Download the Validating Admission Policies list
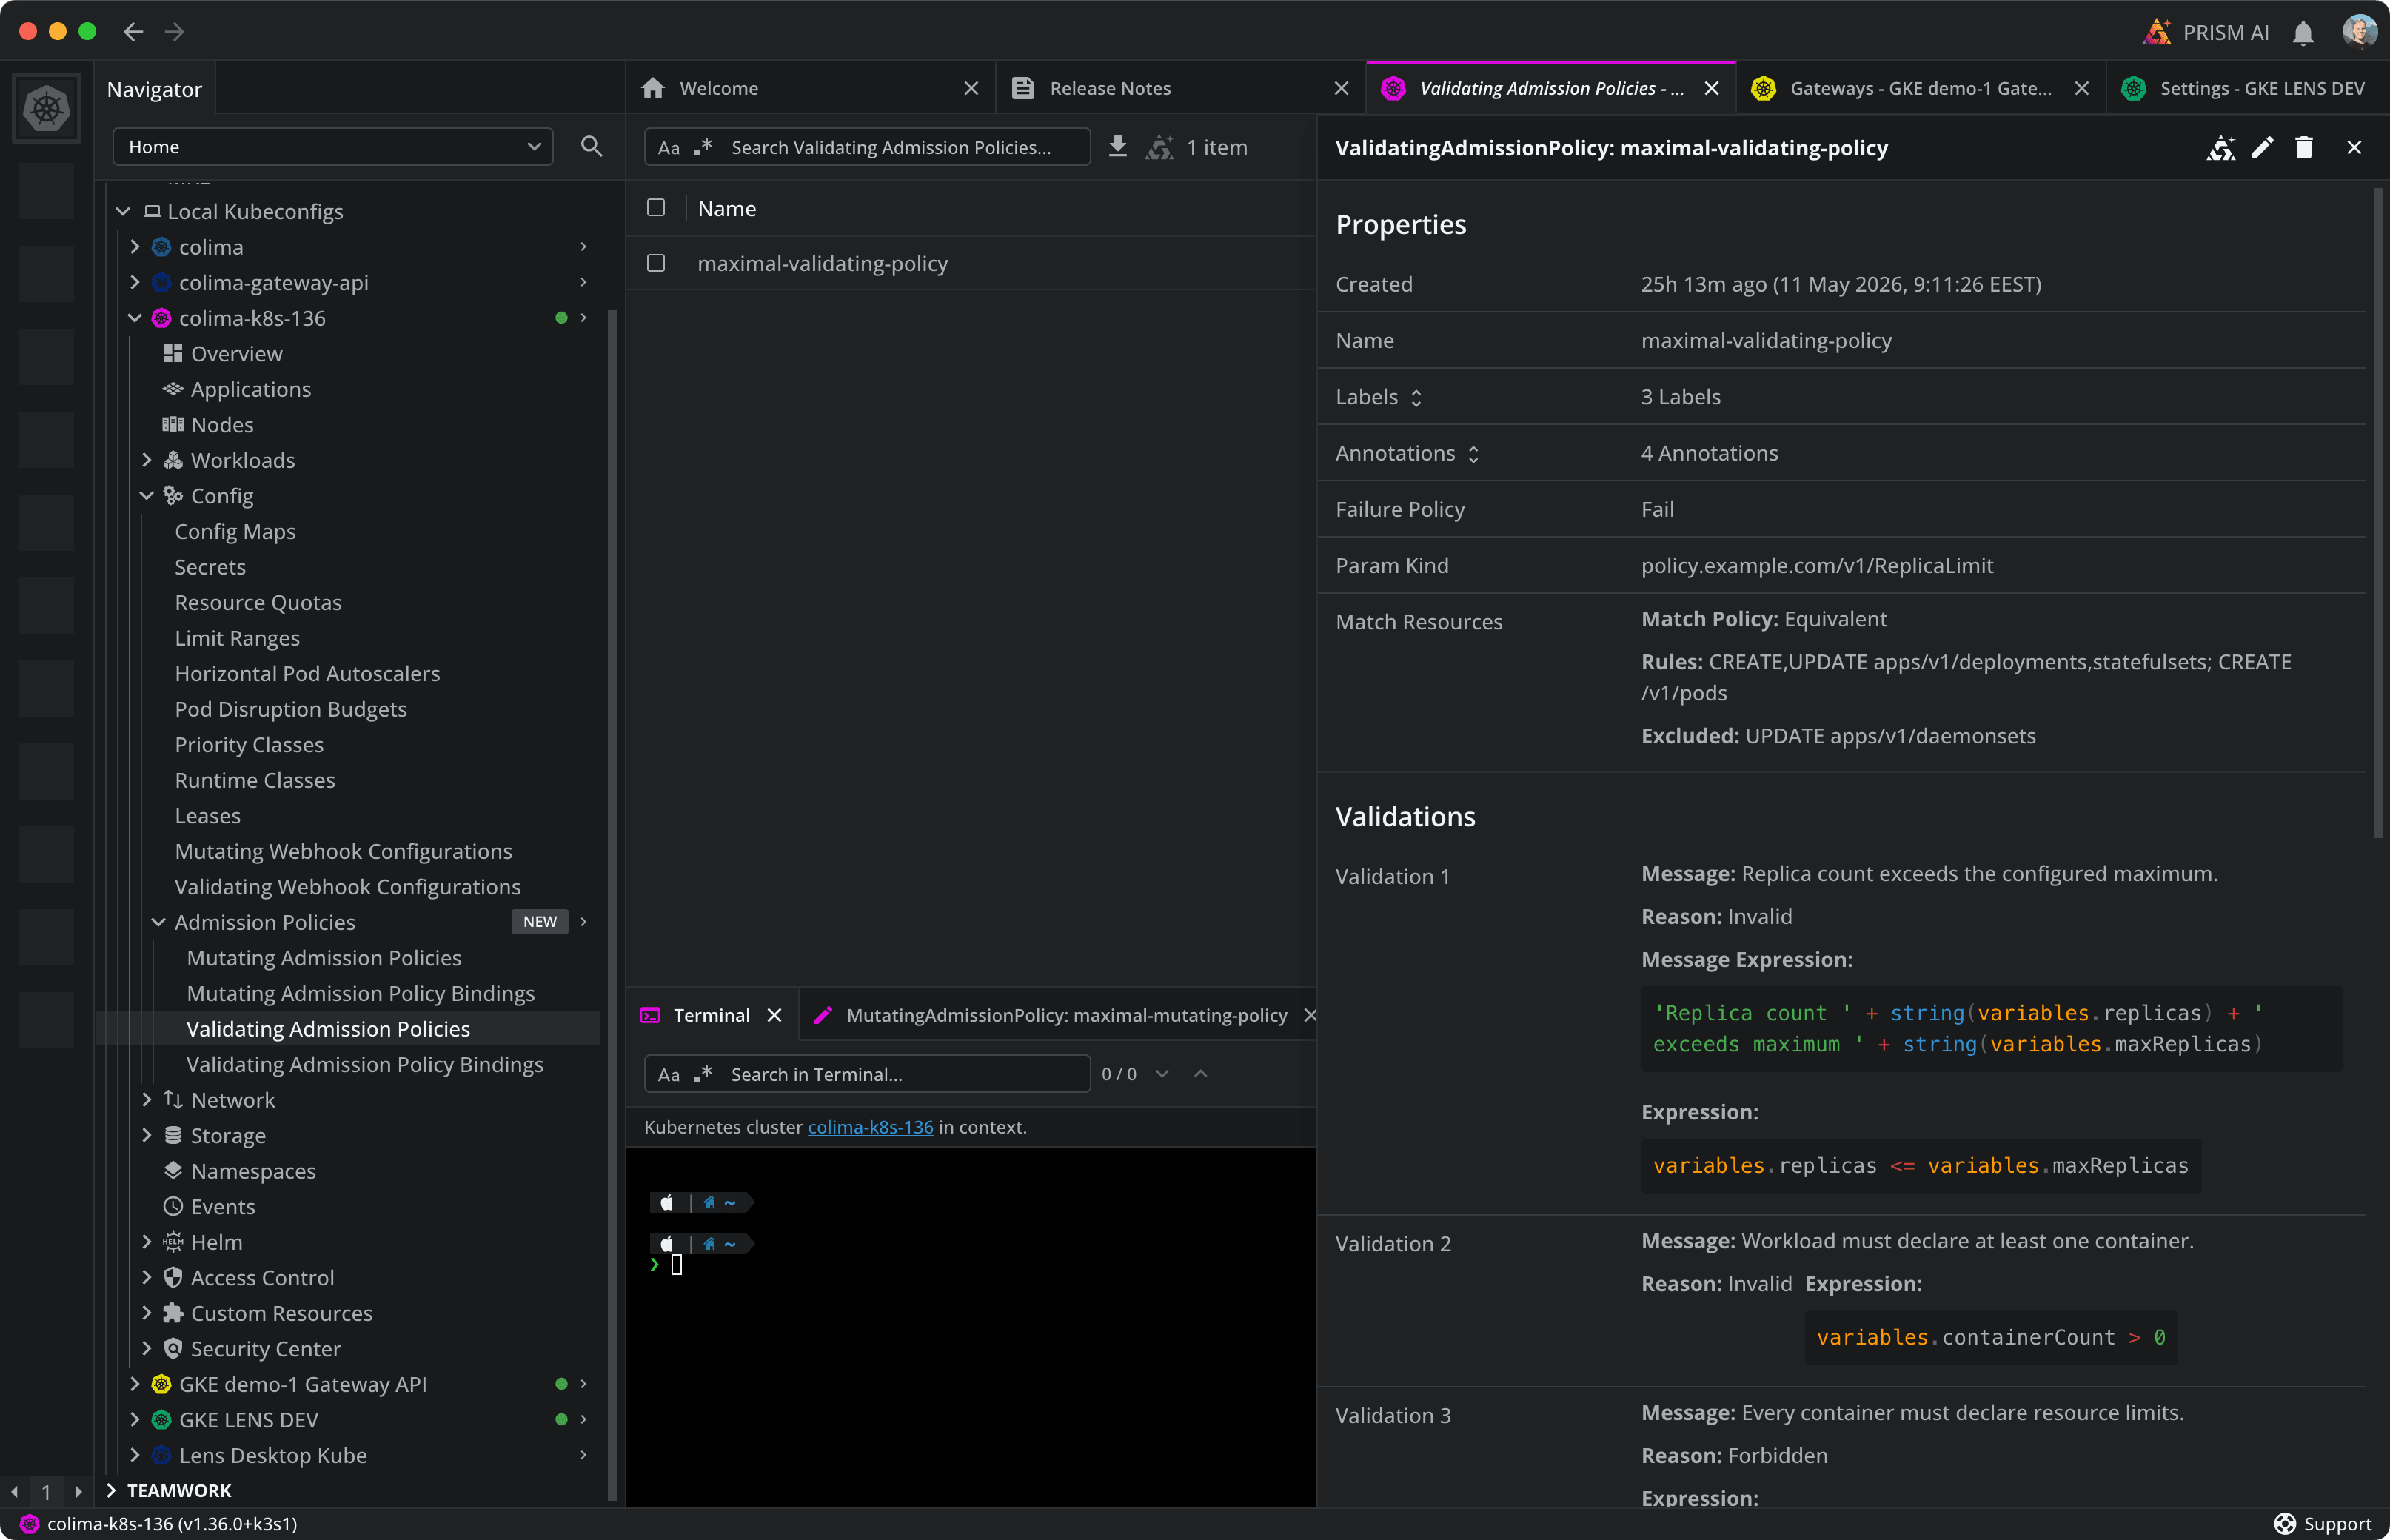Viewport: 2390px width, 1540px height. coord(1118,147)
